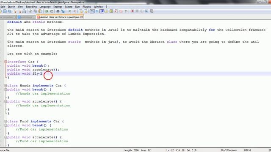Open the Encoding menu

pos(31,7)
